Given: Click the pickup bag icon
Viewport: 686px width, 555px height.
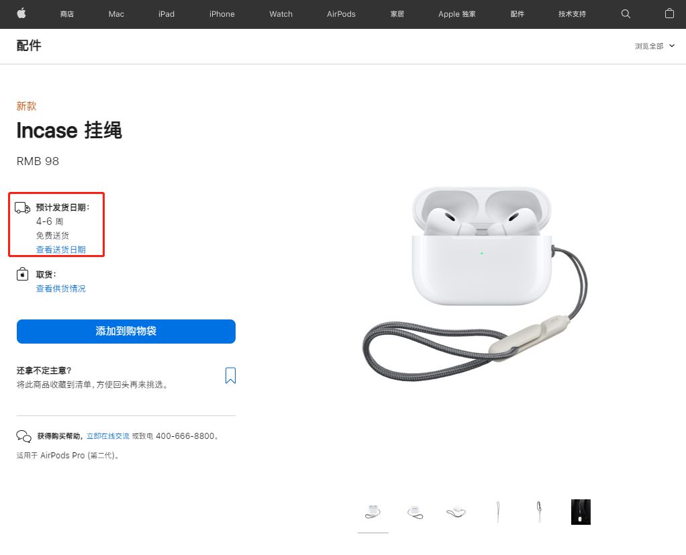Looking at the screenshot, I should pyautogui.click(x=22, y=274).
